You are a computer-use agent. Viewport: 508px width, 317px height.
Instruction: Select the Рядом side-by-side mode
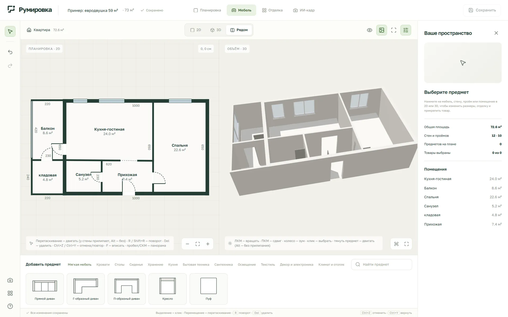pyautogui.click(x=239, y=30)
